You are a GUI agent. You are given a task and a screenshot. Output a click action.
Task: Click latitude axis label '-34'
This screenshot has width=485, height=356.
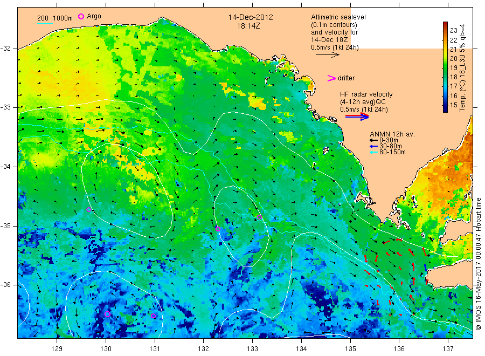pyautogui.click(x=5, y=167)
